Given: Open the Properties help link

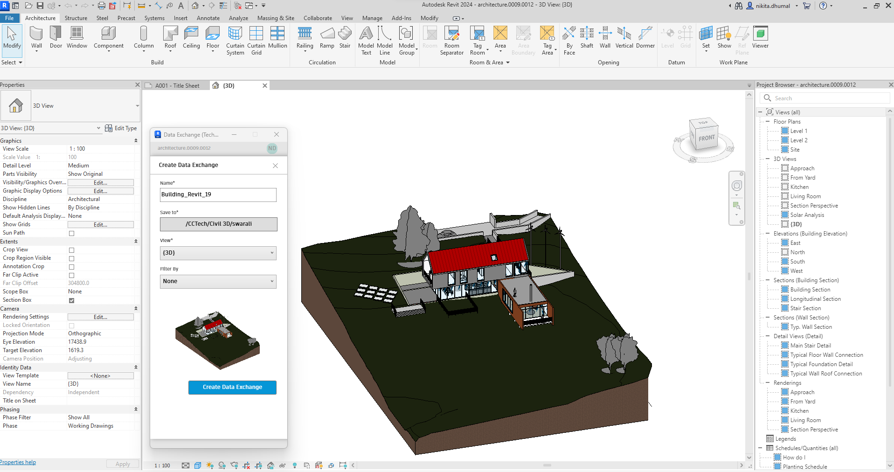Looking at the screenshot, I should [18, 462].
